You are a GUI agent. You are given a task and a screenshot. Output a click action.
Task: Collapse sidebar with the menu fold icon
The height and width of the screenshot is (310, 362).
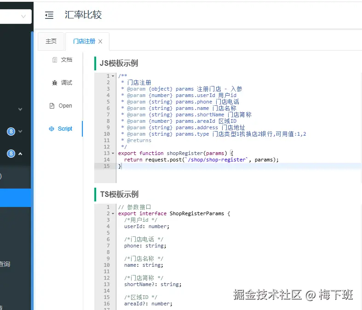tap(49, 15)
